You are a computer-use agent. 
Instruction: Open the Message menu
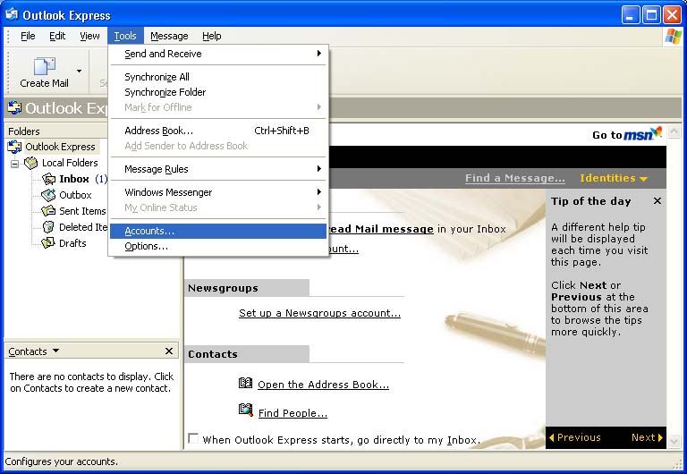(x=169, y=36)
